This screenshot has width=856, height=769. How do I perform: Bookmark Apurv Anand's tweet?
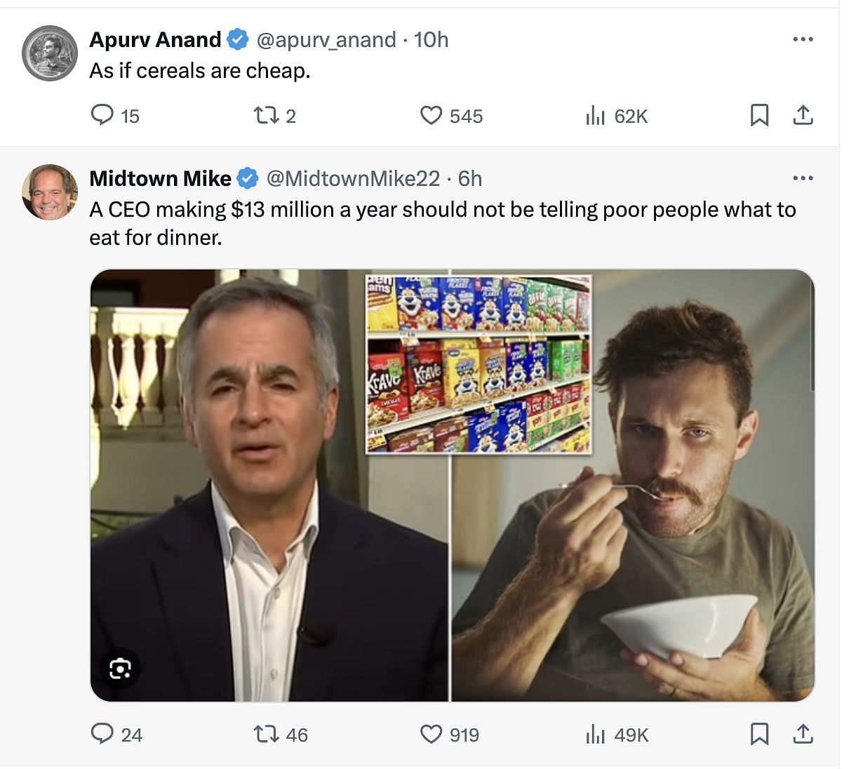759,115
